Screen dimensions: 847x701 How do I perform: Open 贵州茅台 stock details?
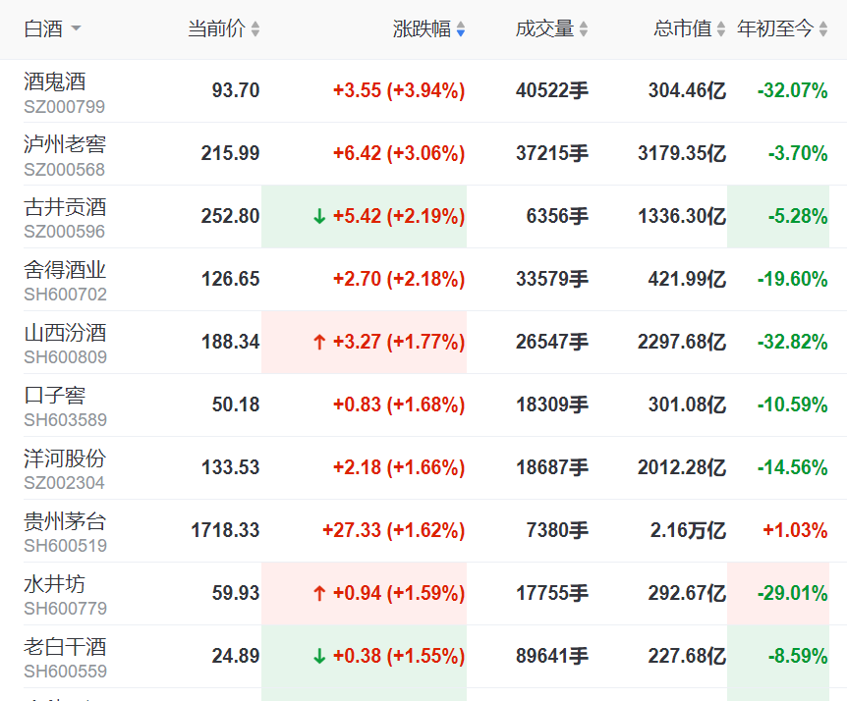pos(65,522)
